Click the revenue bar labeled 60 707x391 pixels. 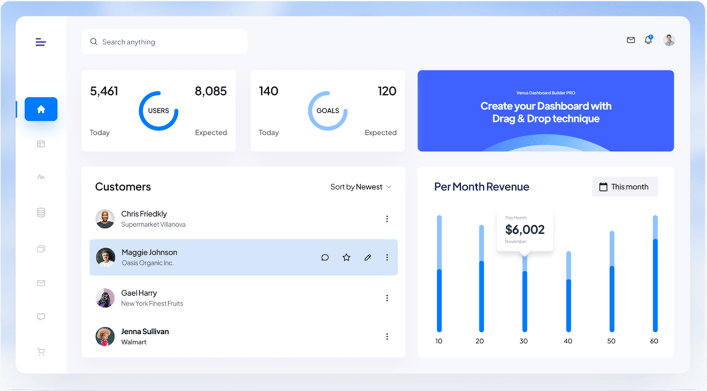655,273
